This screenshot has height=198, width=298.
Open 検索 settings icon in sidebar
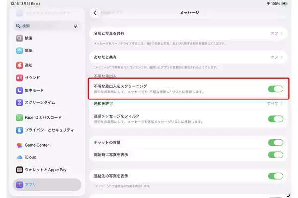[19, 38]
